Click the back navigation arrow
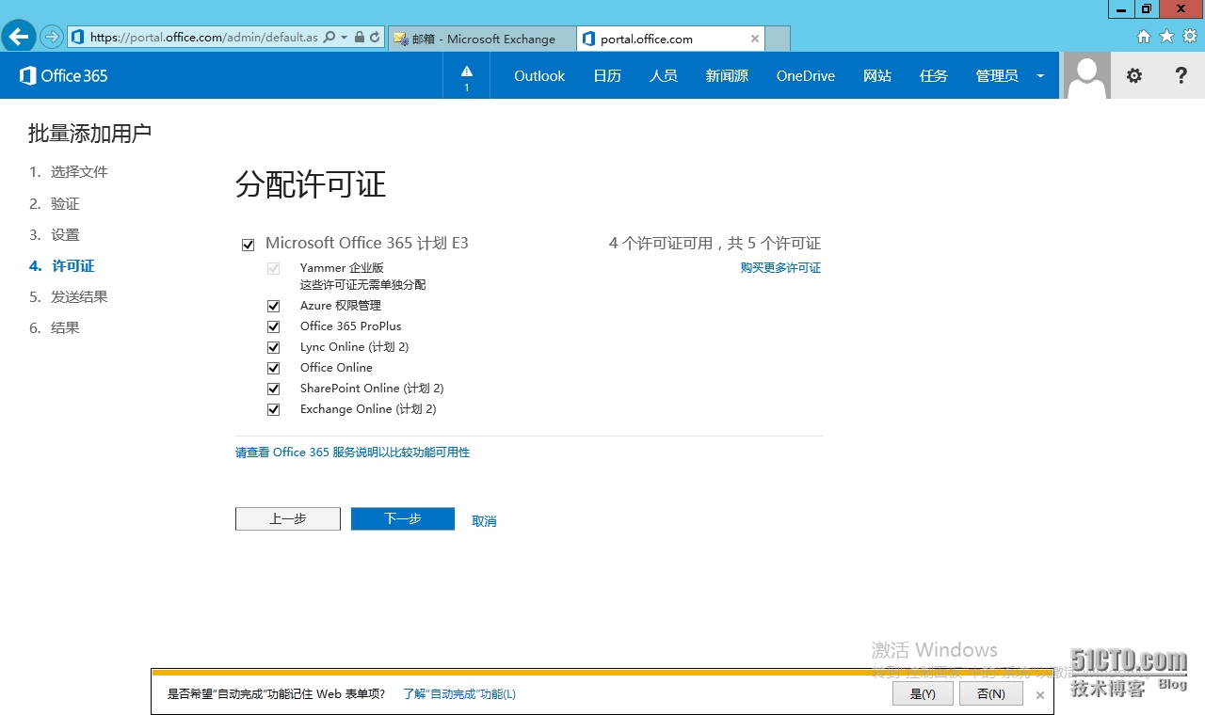 coord(18,36)
